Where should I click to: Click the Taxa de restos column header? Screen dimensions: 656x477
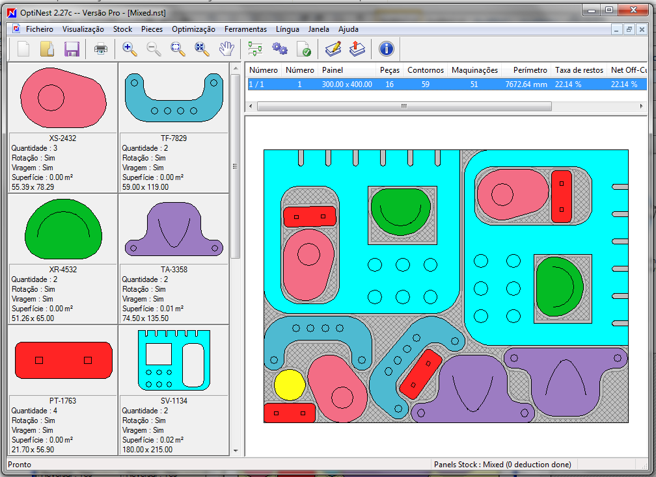pos(578,70)
